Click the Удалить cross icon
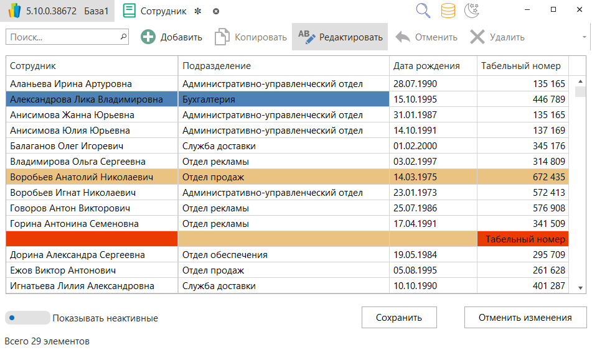 [x=477, y=37]
